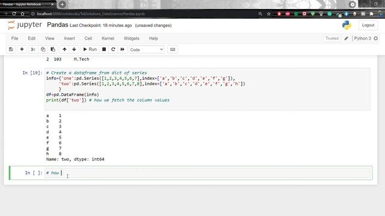Click the Last Checkpoint text
Screen dimensions: 385x216
(x=100, y=25)
